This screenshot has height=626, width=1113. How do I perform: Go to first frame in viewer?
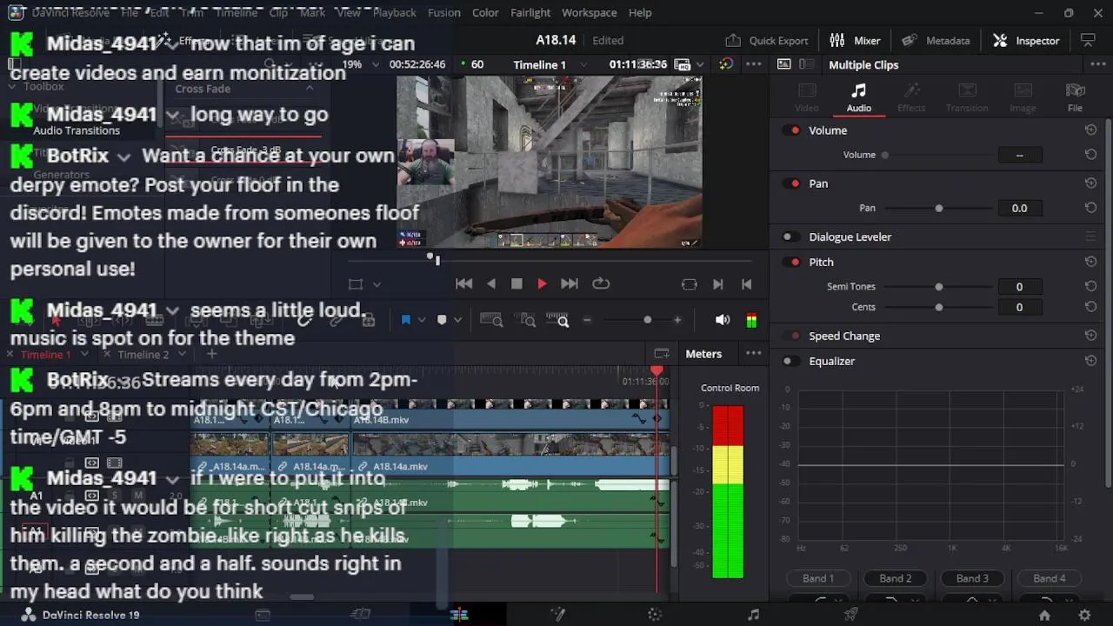(463, 283)
